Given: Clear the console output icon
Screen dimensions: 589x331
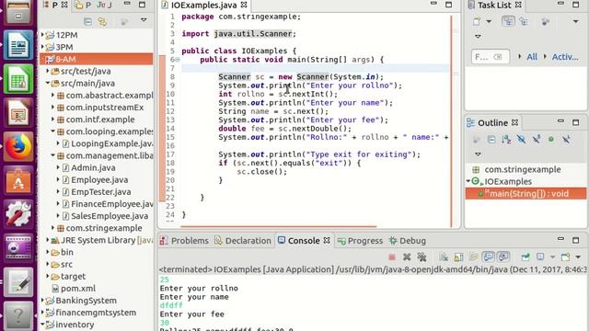Looking at the screenshot, I should point(444,257).
